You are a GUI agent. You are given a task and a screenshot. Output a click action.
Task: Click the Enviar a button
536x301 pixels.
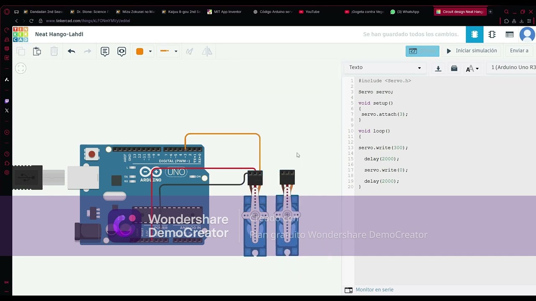pos(519,51)
